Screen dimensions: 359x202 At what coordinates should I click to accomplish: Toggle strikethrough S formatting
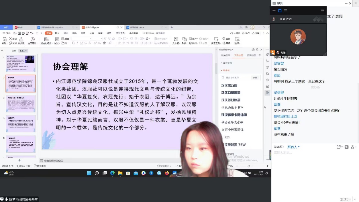coord(86,43)
